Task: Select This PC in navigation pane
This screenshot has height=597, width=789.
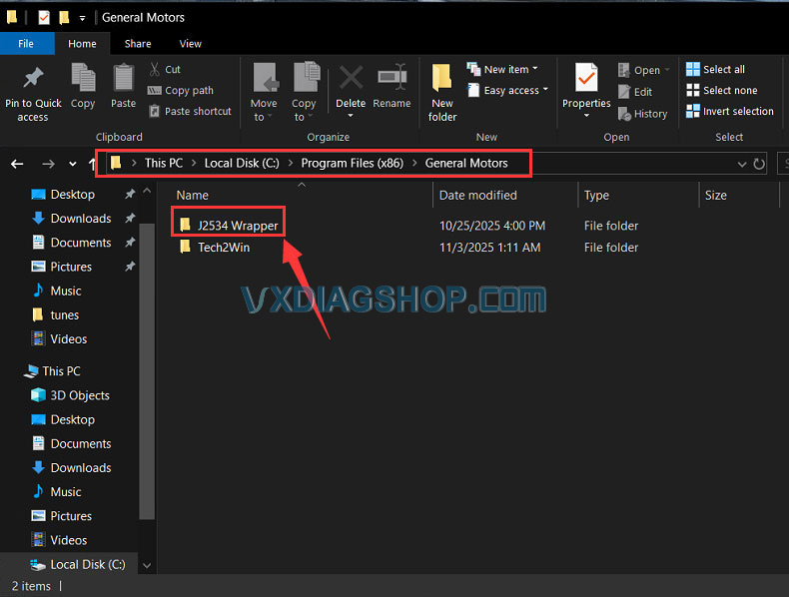Action: 61,371
